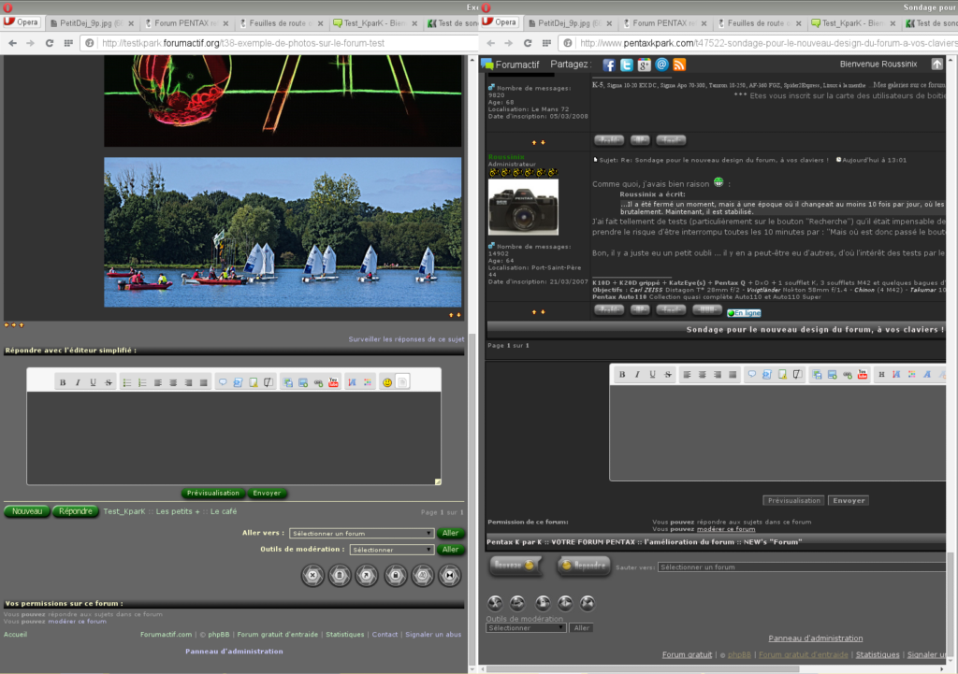Viewport: 958px width, 674px height.
Task: Insert bulleted list in left editor
Action: pyautogui.click(x=127, y=382)
